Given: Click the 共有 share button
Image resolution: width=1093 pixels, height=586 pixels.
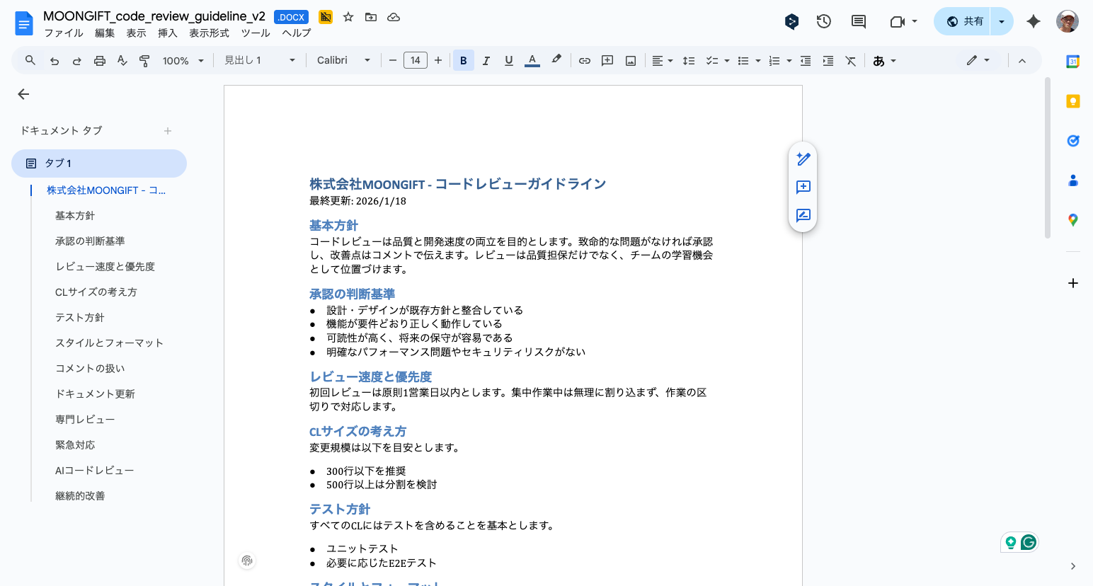Looking at the screenshot, I should pos(963,21).
